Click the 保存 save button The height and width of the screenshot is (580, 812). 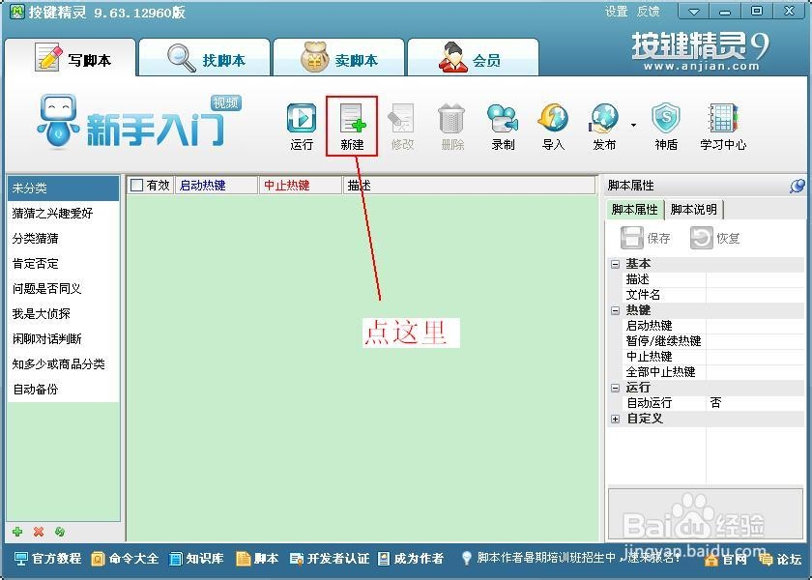(x=646, y=238)
